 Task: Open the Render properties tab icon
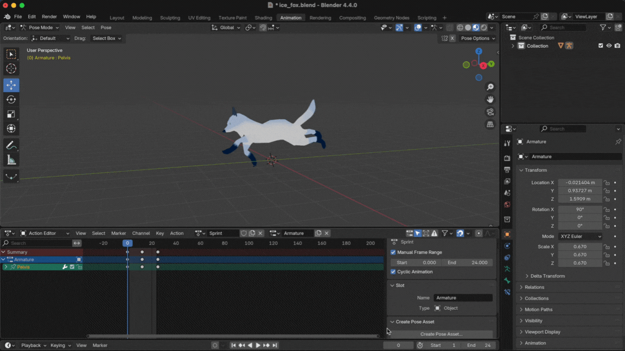coord(507,158)
